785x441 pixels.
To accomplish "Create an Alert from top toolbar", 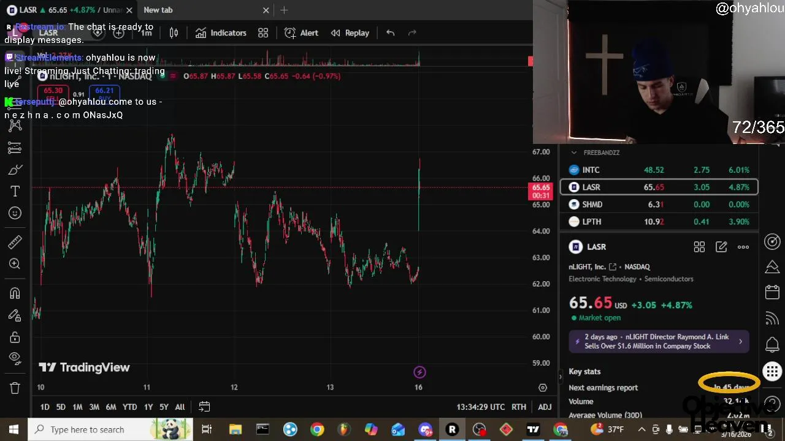I will tap(301, 33).
